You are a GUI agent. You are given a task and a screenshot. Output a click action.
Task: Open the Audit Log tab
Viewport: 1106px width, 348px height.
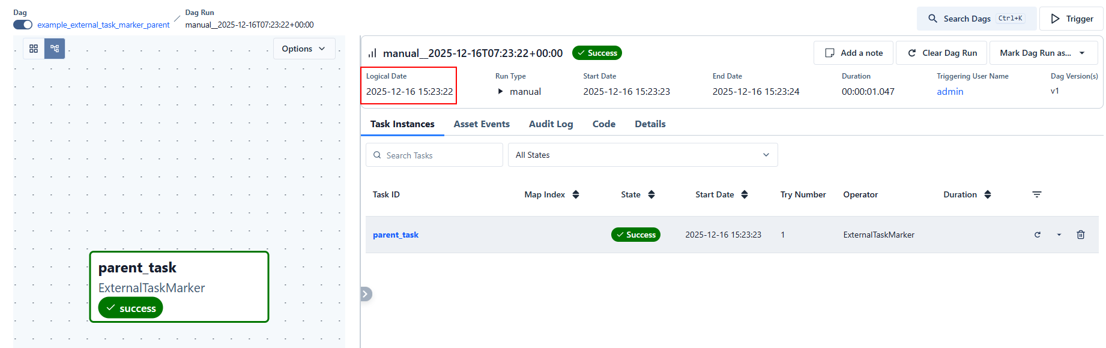point(551,124)
